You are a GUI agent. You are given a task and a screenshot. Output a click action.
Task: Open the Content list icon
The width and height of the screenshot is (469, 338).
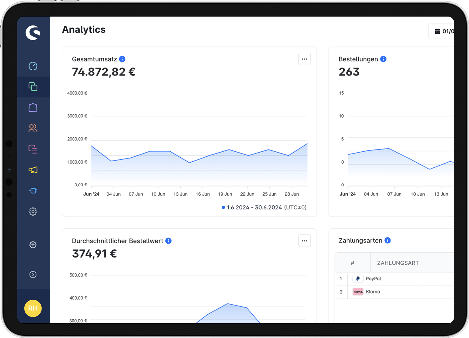(x=33, y=149)
